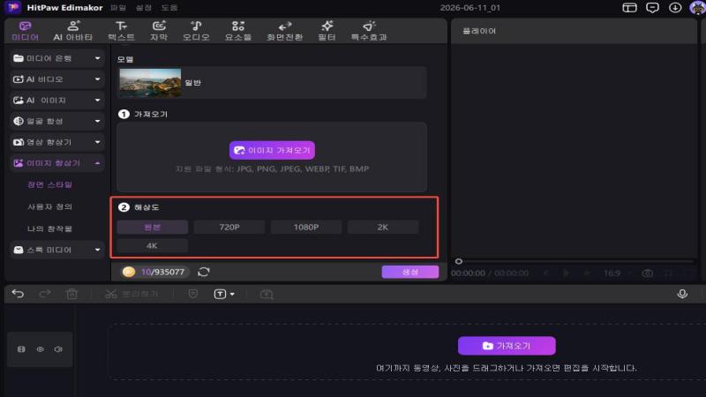Click the player fullscreen icon
Image resolution: width=706 pixels, height=397 pixels.
point(689,273)
